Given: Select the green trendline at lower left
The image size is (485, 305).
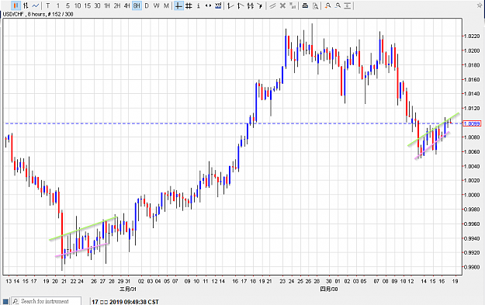Looking at the screenshot, I should 83,228.
